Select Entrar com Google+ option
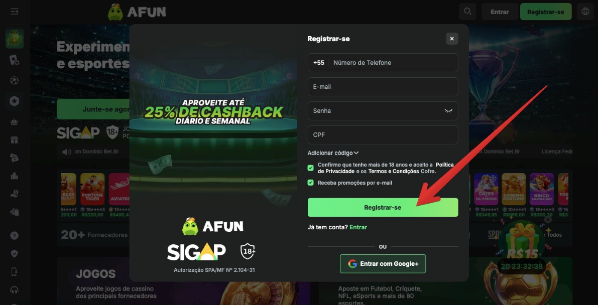The image size is (598, 305). pos(383,262)
